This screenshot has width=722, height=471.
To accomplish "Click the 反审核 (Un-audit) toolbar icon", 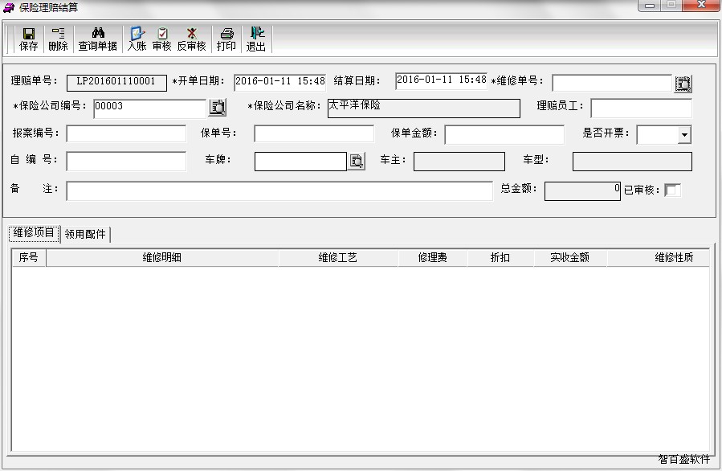I will point(192,39).
